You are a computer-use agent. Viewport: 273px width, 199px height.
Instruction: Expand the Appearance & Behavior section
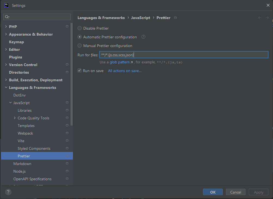point(6,34)
